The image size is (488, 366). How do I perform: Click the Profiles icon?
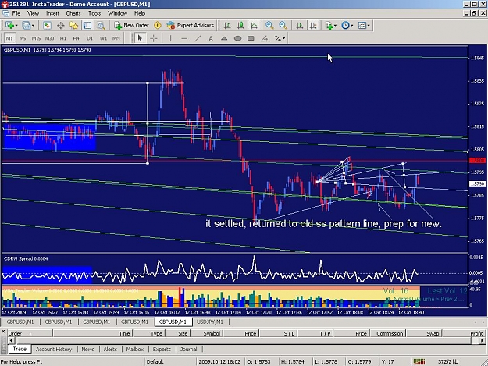pos(26,26)
